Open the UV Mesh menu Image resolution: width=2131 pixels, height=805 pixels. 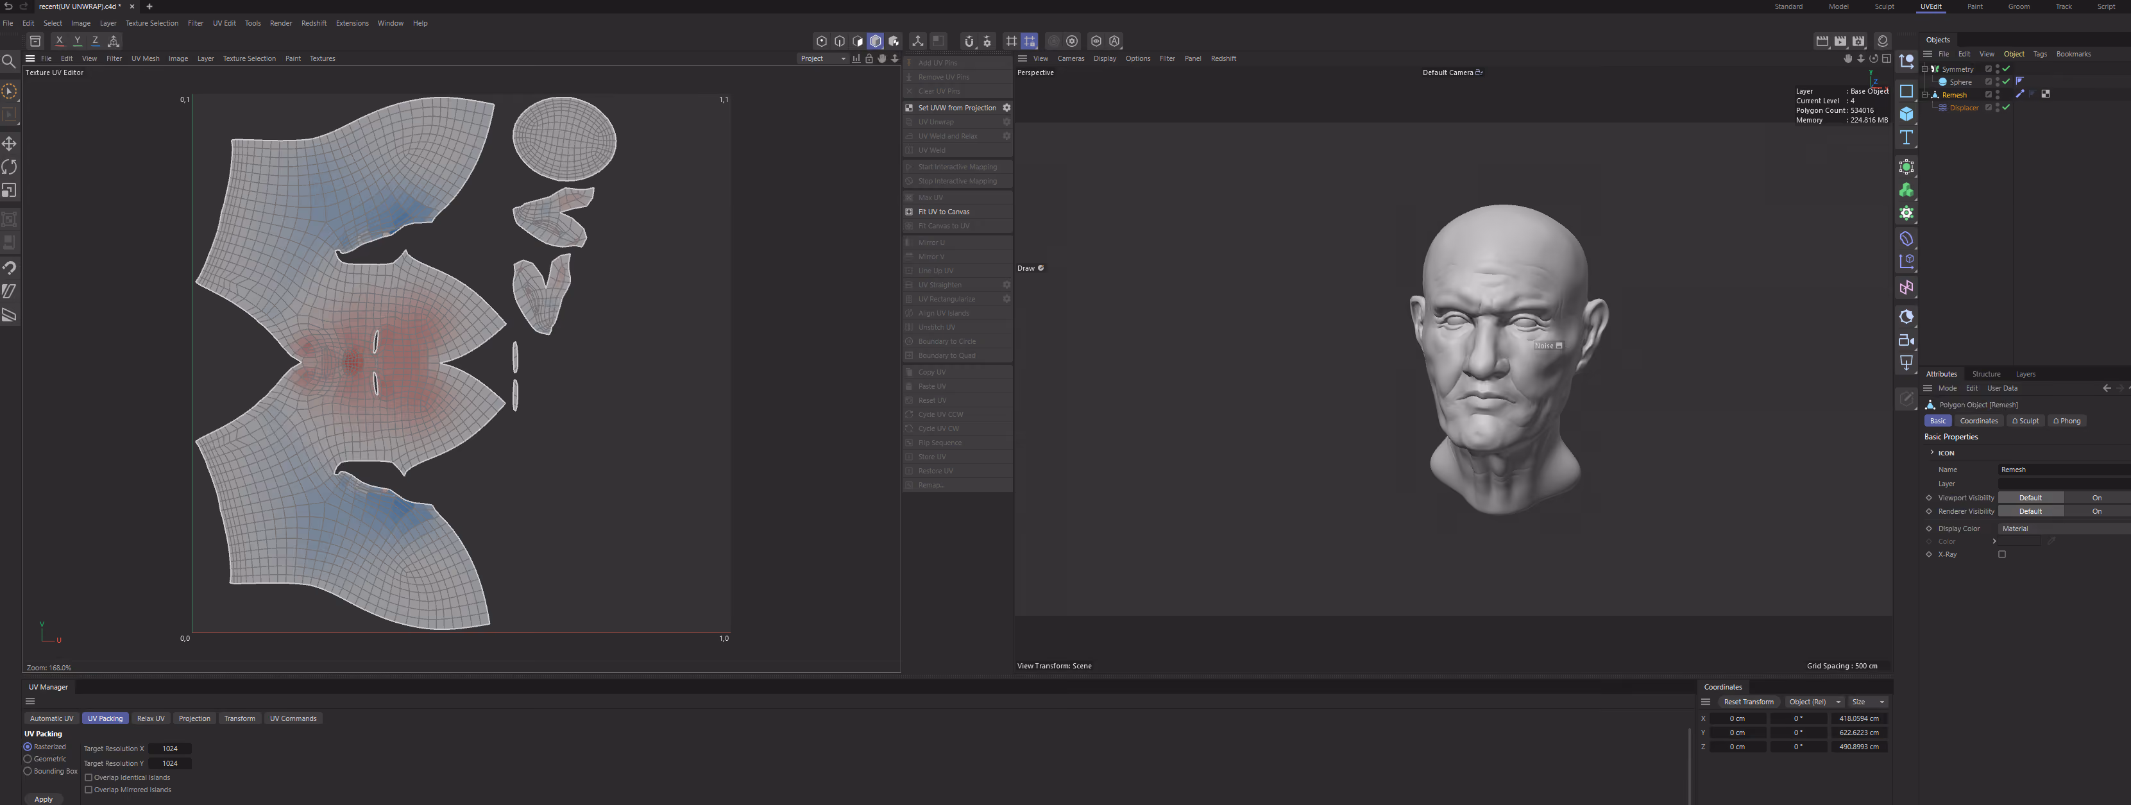pos(146,59)
